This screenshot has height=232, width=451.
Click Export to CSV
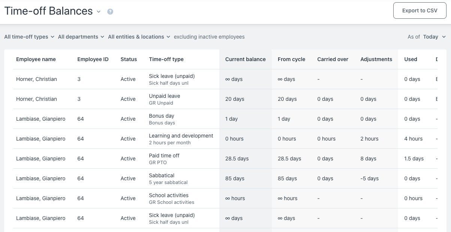point(420,10)
